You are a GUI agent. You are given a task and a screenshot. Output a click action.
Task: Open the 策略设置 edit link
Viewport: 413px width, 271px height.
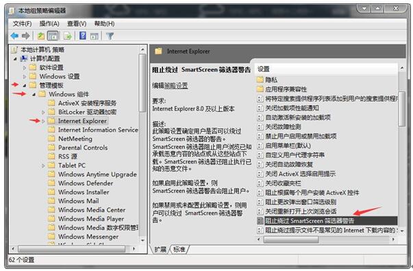176,86
